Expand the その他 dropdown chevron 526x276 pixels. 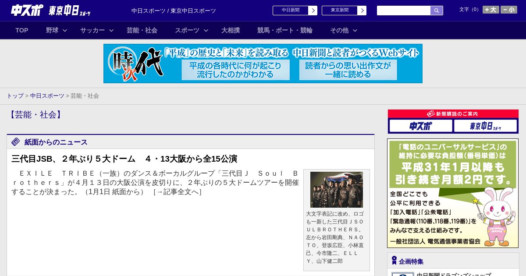click(x=355, y=30)
